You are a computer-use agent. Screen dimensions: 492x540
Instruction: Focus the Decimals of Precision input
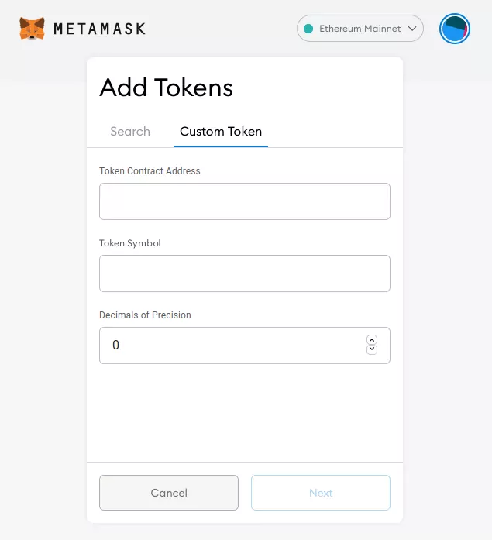[x=232, y=346]
